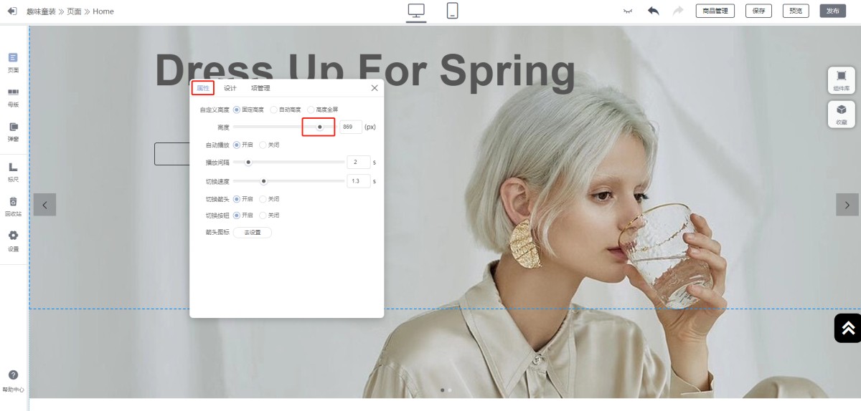Switch to the 设计 tab
Viewport: 861px width, 411px height.
(230, 88)
